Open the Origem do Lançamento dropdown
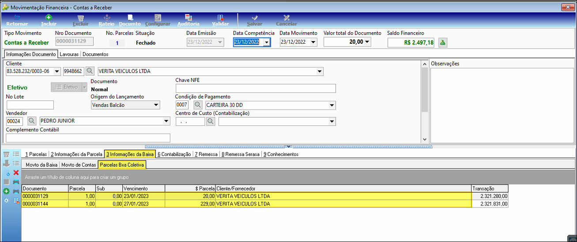The image size is (577, 242). pyautogui.click(x=156, y=105)
